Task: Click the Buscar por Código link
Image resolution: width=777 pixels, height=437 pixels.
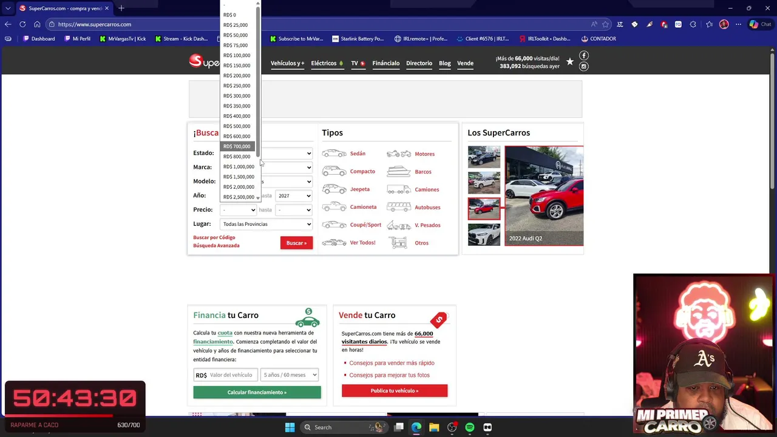Action: click(214, 237)
